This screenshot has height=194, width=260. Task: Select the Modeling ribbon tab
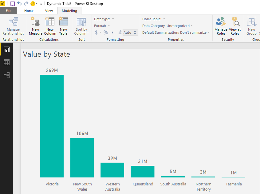coord(69,11)
